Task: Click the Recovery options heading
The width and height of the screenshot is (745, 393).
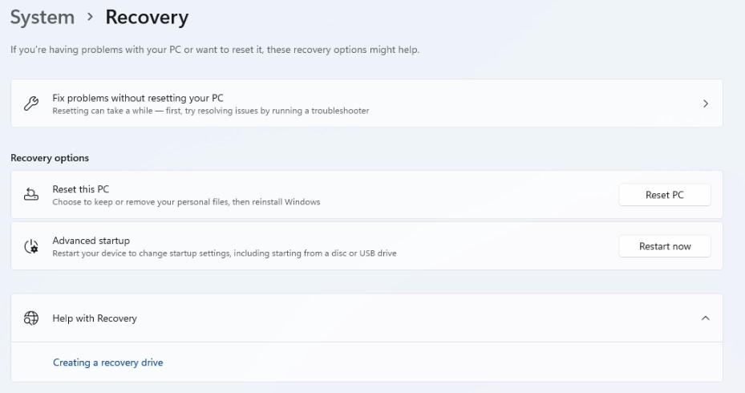Action: click(x=50, y=158)
